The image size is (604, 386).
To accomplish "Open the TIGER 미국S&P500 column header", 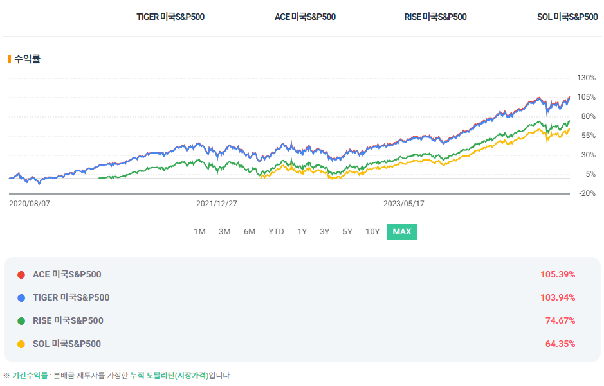I will coord(170,17).
